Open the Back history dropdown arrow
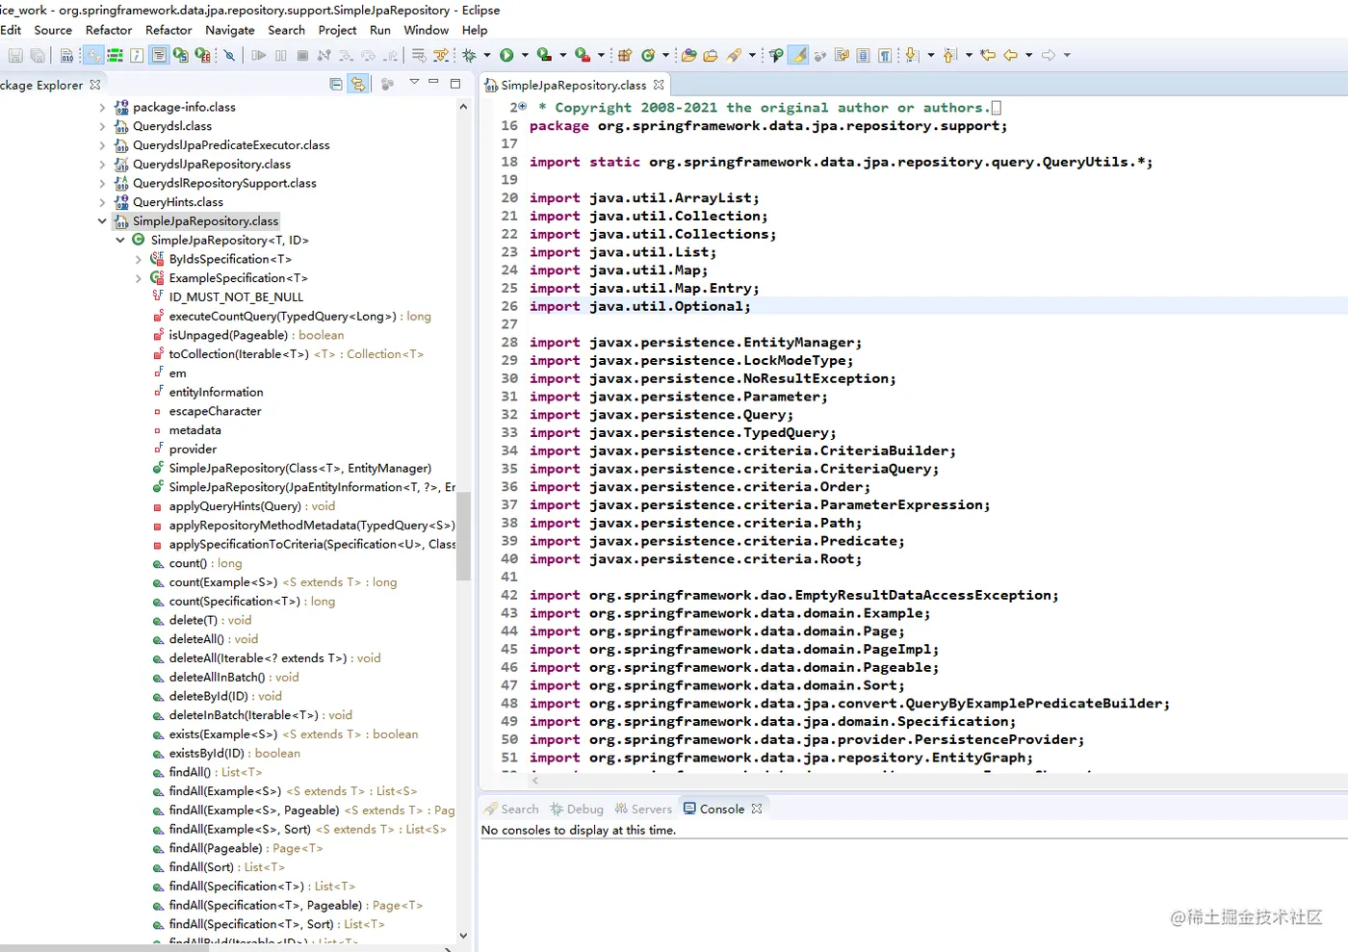 point(1028,55)
